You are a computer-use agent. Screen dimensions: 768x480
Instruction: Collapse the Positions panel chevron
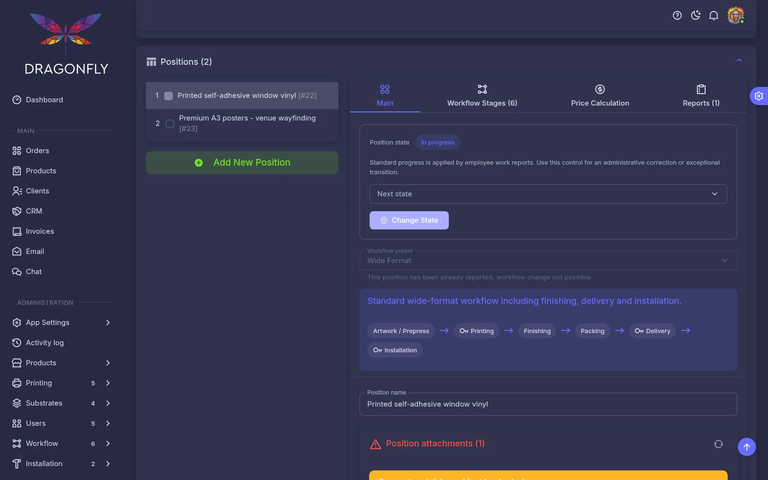click(739, 60)
